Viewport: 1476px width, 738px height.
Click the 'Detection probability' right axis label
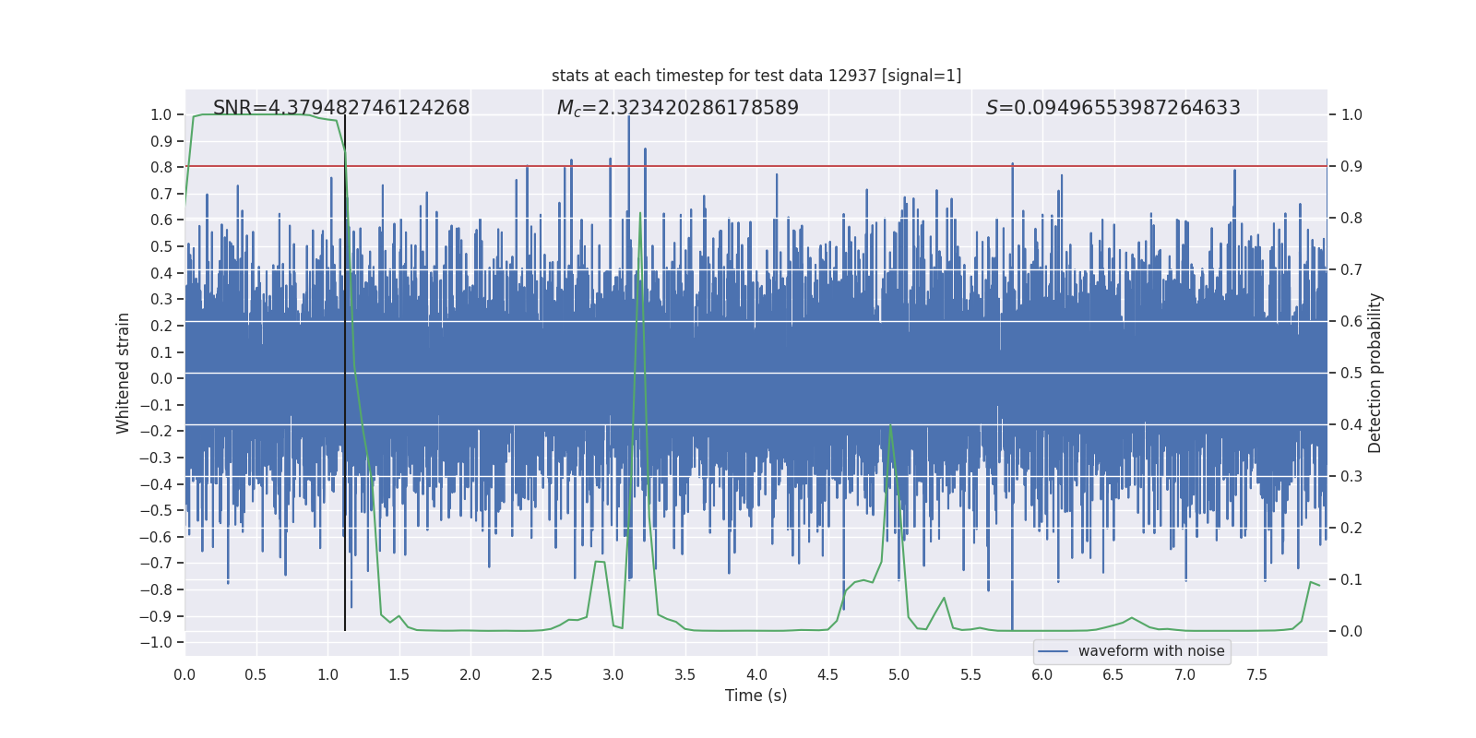(1375, 373)
